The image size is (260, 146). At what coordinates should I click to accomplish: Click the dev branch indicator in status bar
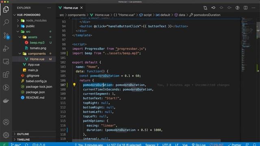(16, 144)
